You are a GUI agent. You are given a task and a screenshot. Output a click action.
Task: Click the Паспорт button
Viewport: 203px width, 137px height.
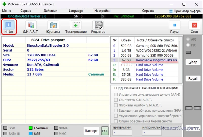(91, 131)
